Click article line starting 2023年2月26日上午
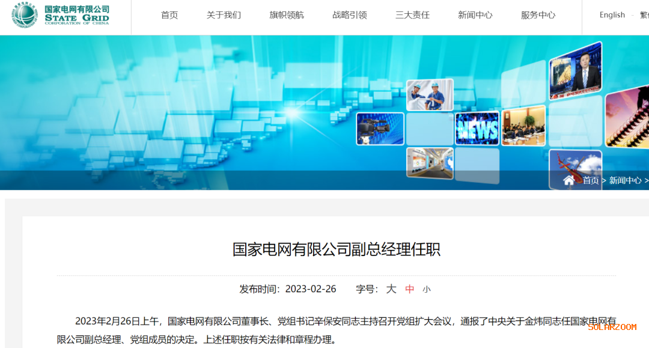 [x=346, y=321]
